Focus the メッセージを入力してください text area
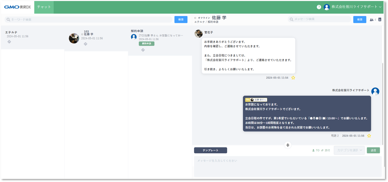This screenshot has width=388, height=182. 288,166
